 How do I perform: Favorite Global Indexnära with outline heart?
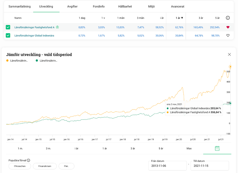tap(228, 36)
